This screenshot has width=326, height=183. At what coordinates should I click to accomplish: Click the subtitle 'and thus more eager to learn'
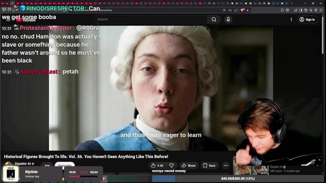point(161,135)
